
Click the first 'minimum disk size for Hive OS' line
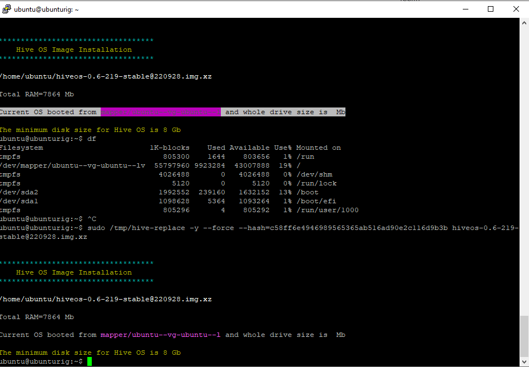[x=91, y=130]
